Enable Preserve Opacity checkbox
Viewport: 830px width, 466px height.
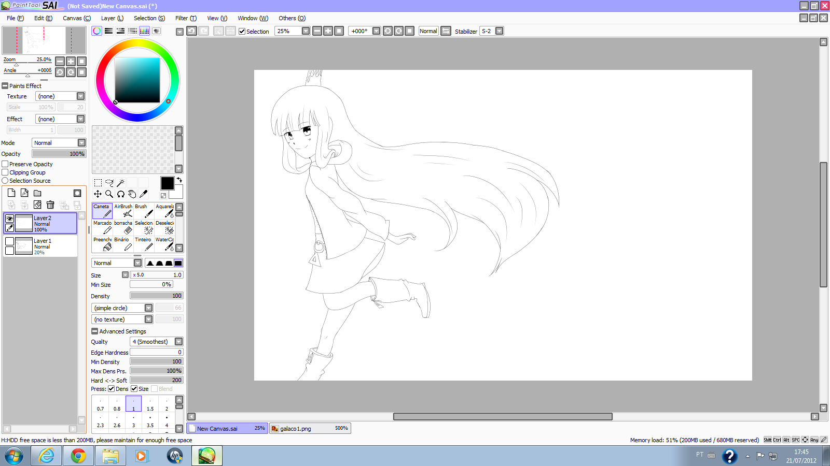[5, 164]
